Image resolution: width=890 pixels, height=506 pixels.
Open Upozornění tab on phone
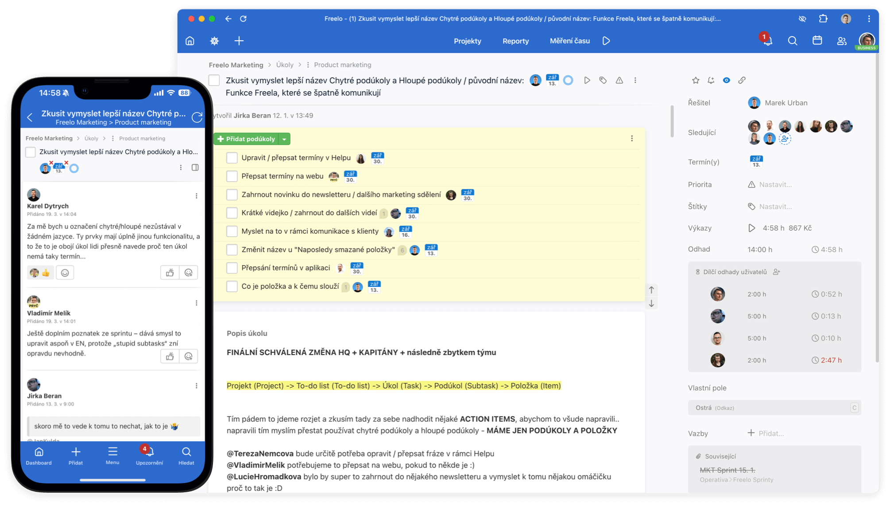[149, 456]
